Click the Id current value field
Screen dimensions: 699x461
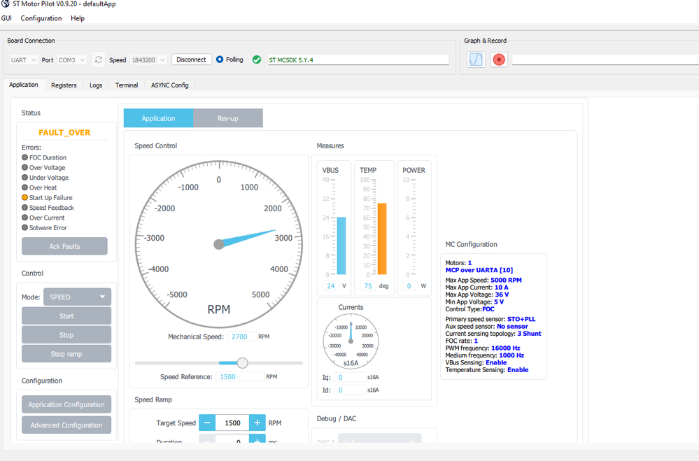coord(350,390)
